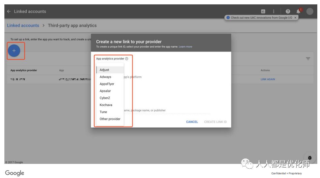The height and width of the screenshot is (178, 320).
Task: Click CREATE LINK ID button
Action: click(215, 122)
